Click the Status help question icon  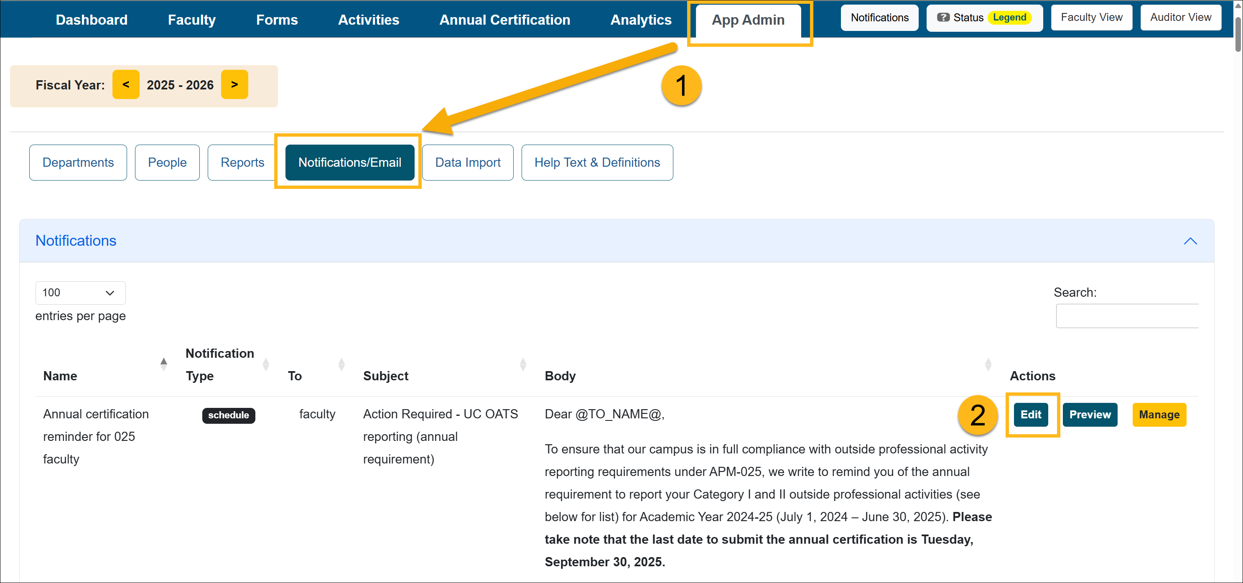(943, 18)
